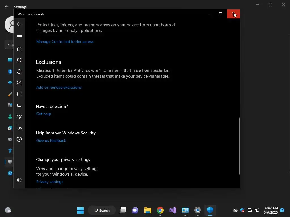Open weather widget on taskbar
Image resolution: width=290 pixels, height=217 pixels.
8,210
